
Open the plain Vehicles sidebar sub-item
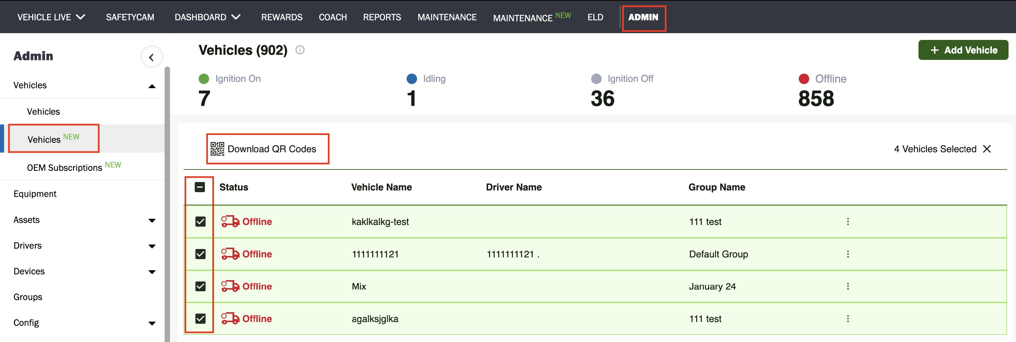click(43, 112)
